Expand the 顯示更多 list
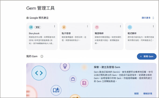159x98 pixels. (x=148, y=18)
